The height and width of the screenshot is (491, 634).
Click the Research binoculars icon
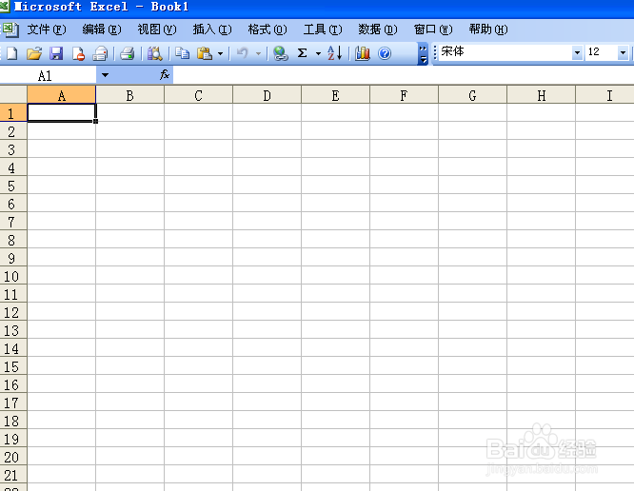coord(154,53)
